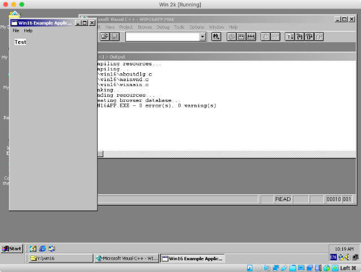
Task: Click the 001 column number in status bar
Action: (x=347, y=199)
